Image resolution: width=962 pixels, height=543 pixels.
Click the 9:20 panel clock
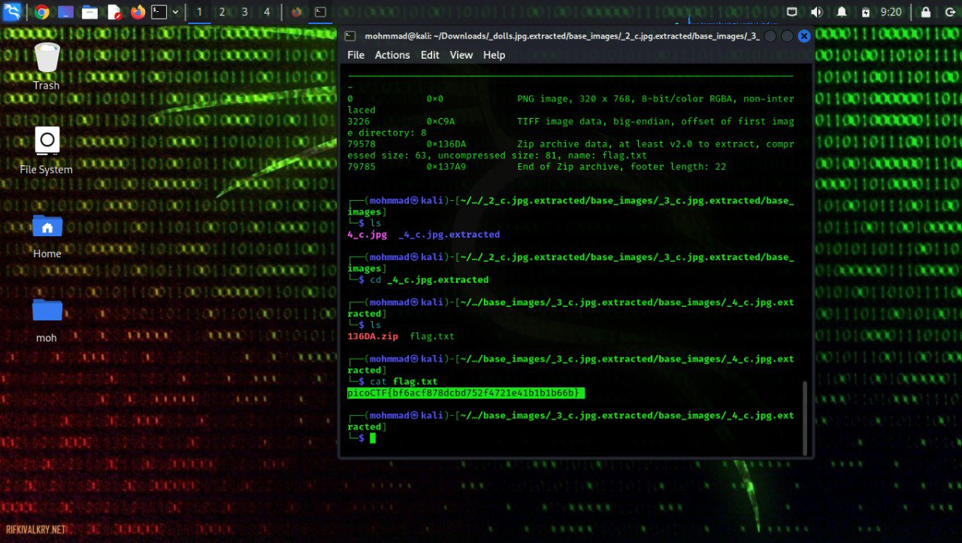point(891,12)
